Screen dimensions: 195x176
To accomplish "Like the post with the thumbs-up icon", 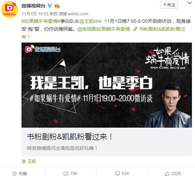I will point(167,173).
